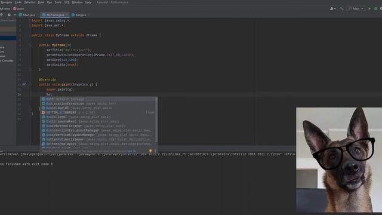382x215 pixels.
Task: Click the super.paint(g) line
Action: (60, 90)
